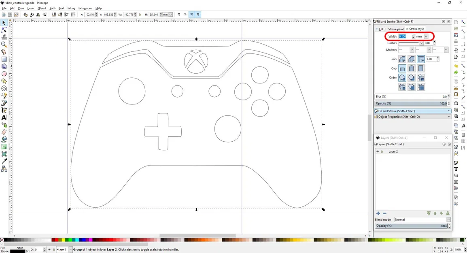
Task: Select the Spiral tool
Action: point(4,88)
